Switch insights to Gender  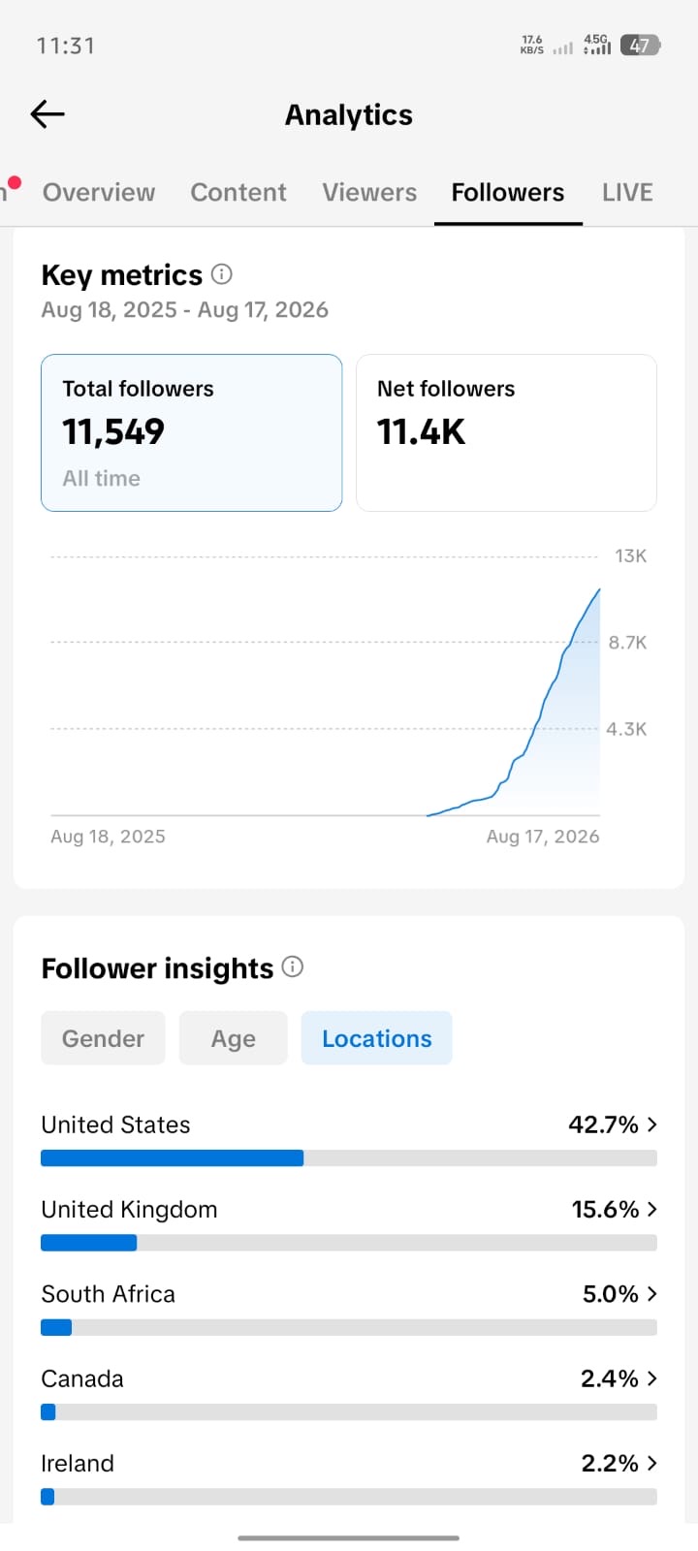point(103,1038)
